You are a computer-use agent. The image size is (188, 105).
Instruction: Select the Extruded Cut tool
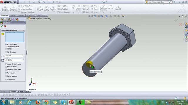(x=40, y=9)
